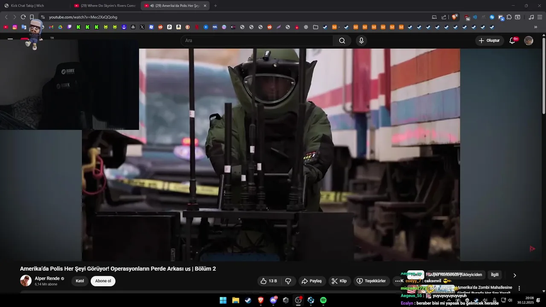Click in the Ara search field
Viewport: 546px width, 307px height.
tap(257, 41)
